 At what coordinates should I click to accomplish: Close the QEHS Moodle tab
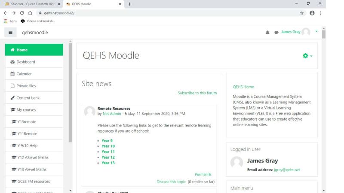point(120,4)
